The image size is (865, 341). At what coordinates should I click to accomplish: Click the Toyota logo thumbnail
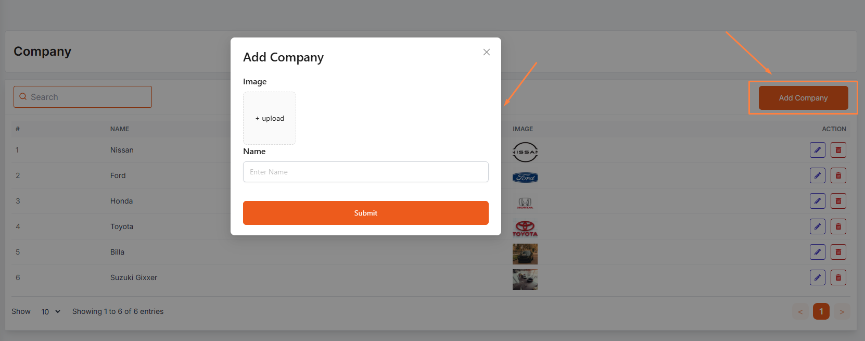[525, 228]
